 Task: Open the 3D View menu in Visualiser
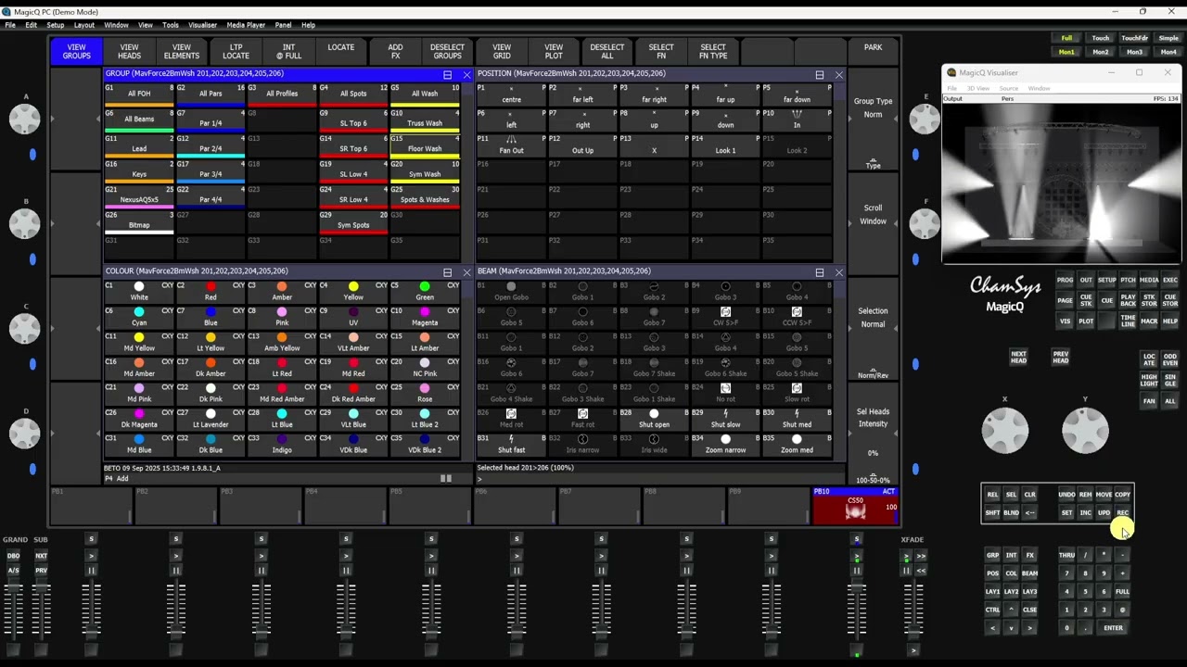[x=978, y=88]
